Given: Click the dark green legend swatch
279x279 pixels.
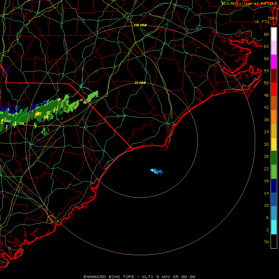Looking at the screenshot, I should [274, 158].
